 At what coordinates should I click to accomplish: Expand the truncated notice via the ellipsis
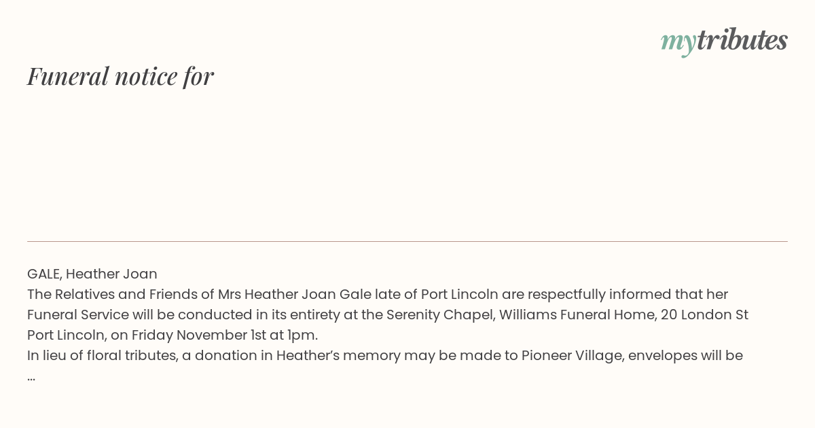coord(31,376)
